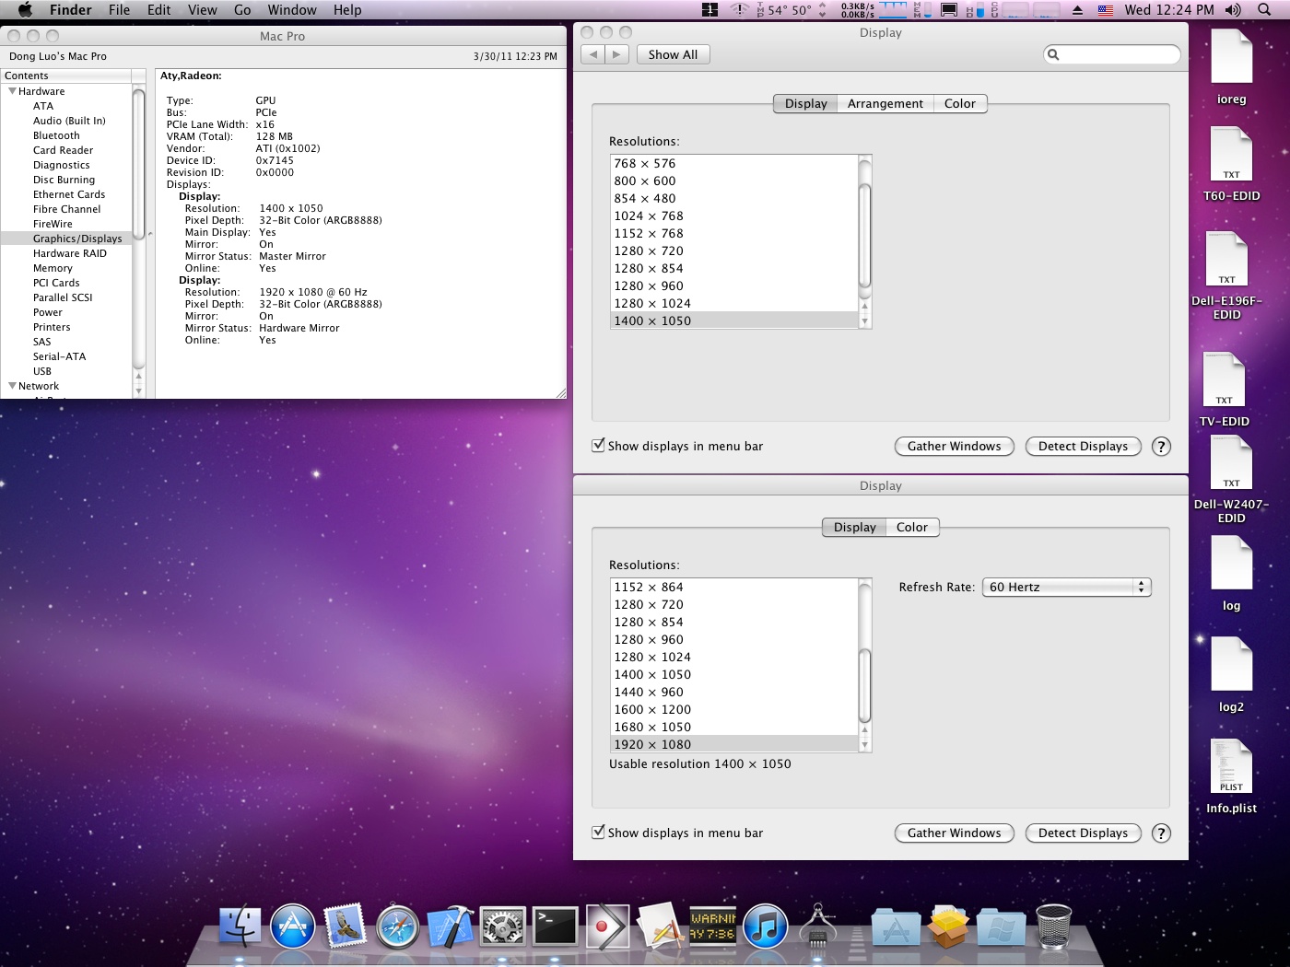1290x967 pixels.
Task: Launch Safari compass icon in dock
Action: point(398,926)
